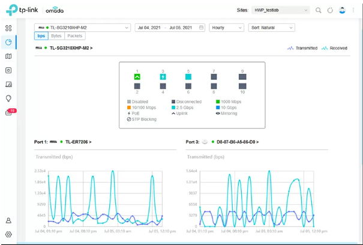Open the Settings gear icon in sidebar
Screen dimensions: 363x245
click(8, 234)
